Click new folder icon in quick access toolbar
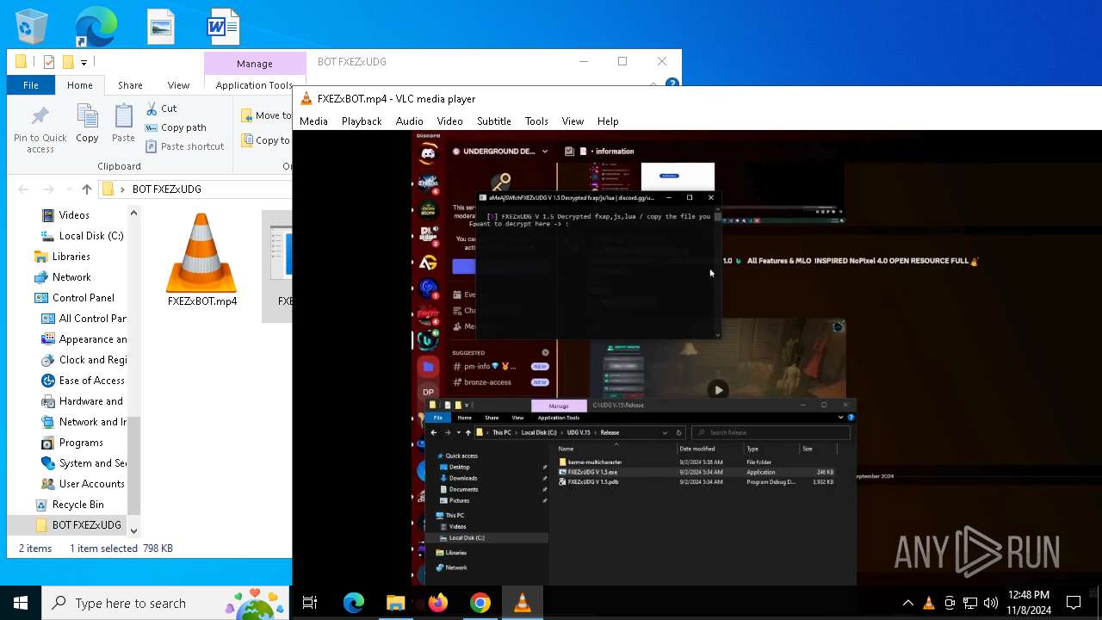Viewport: 1102px width, 620px height. 67,62
